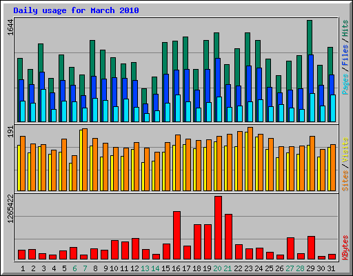Click day 23 on the x-axis
The image size is (353, 276).
[x=248, y=268]
